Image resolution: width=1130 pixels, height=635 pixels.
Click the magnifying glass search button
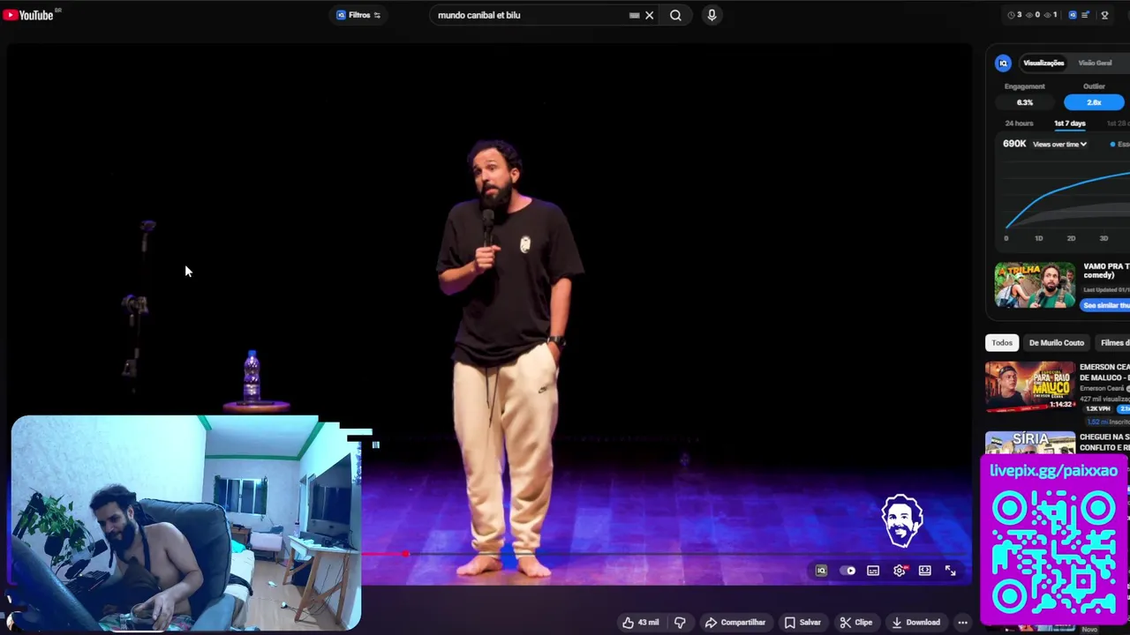click(675, 15)
